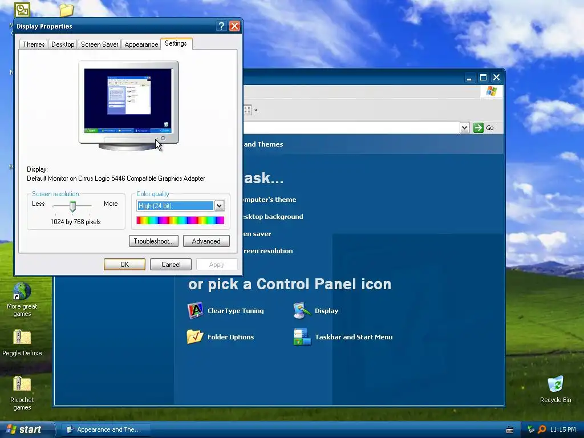584x438 pixels.
Task: Click the screen resolution task link
Action: click(268, 251)
